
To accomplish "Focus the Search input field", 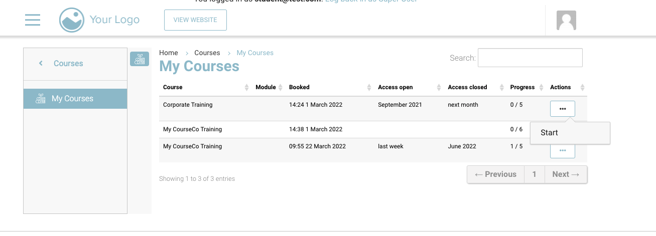I will (530, 58).
